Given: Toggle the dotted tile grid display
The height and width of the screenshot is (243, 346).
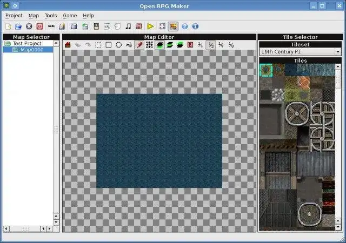Looking at the screenshot, I should 150,45.
